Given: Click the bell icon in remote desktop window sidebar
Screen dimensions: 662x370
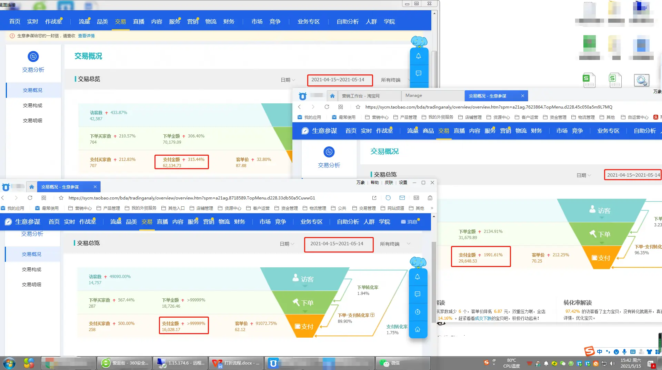Looking at the screenshot, I should pyautogui.click(x=419, y=56).
